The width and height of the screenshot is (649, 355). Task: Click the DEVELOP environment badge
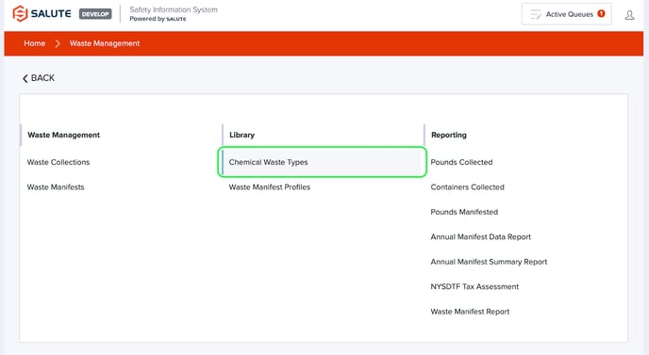(95, 14)
